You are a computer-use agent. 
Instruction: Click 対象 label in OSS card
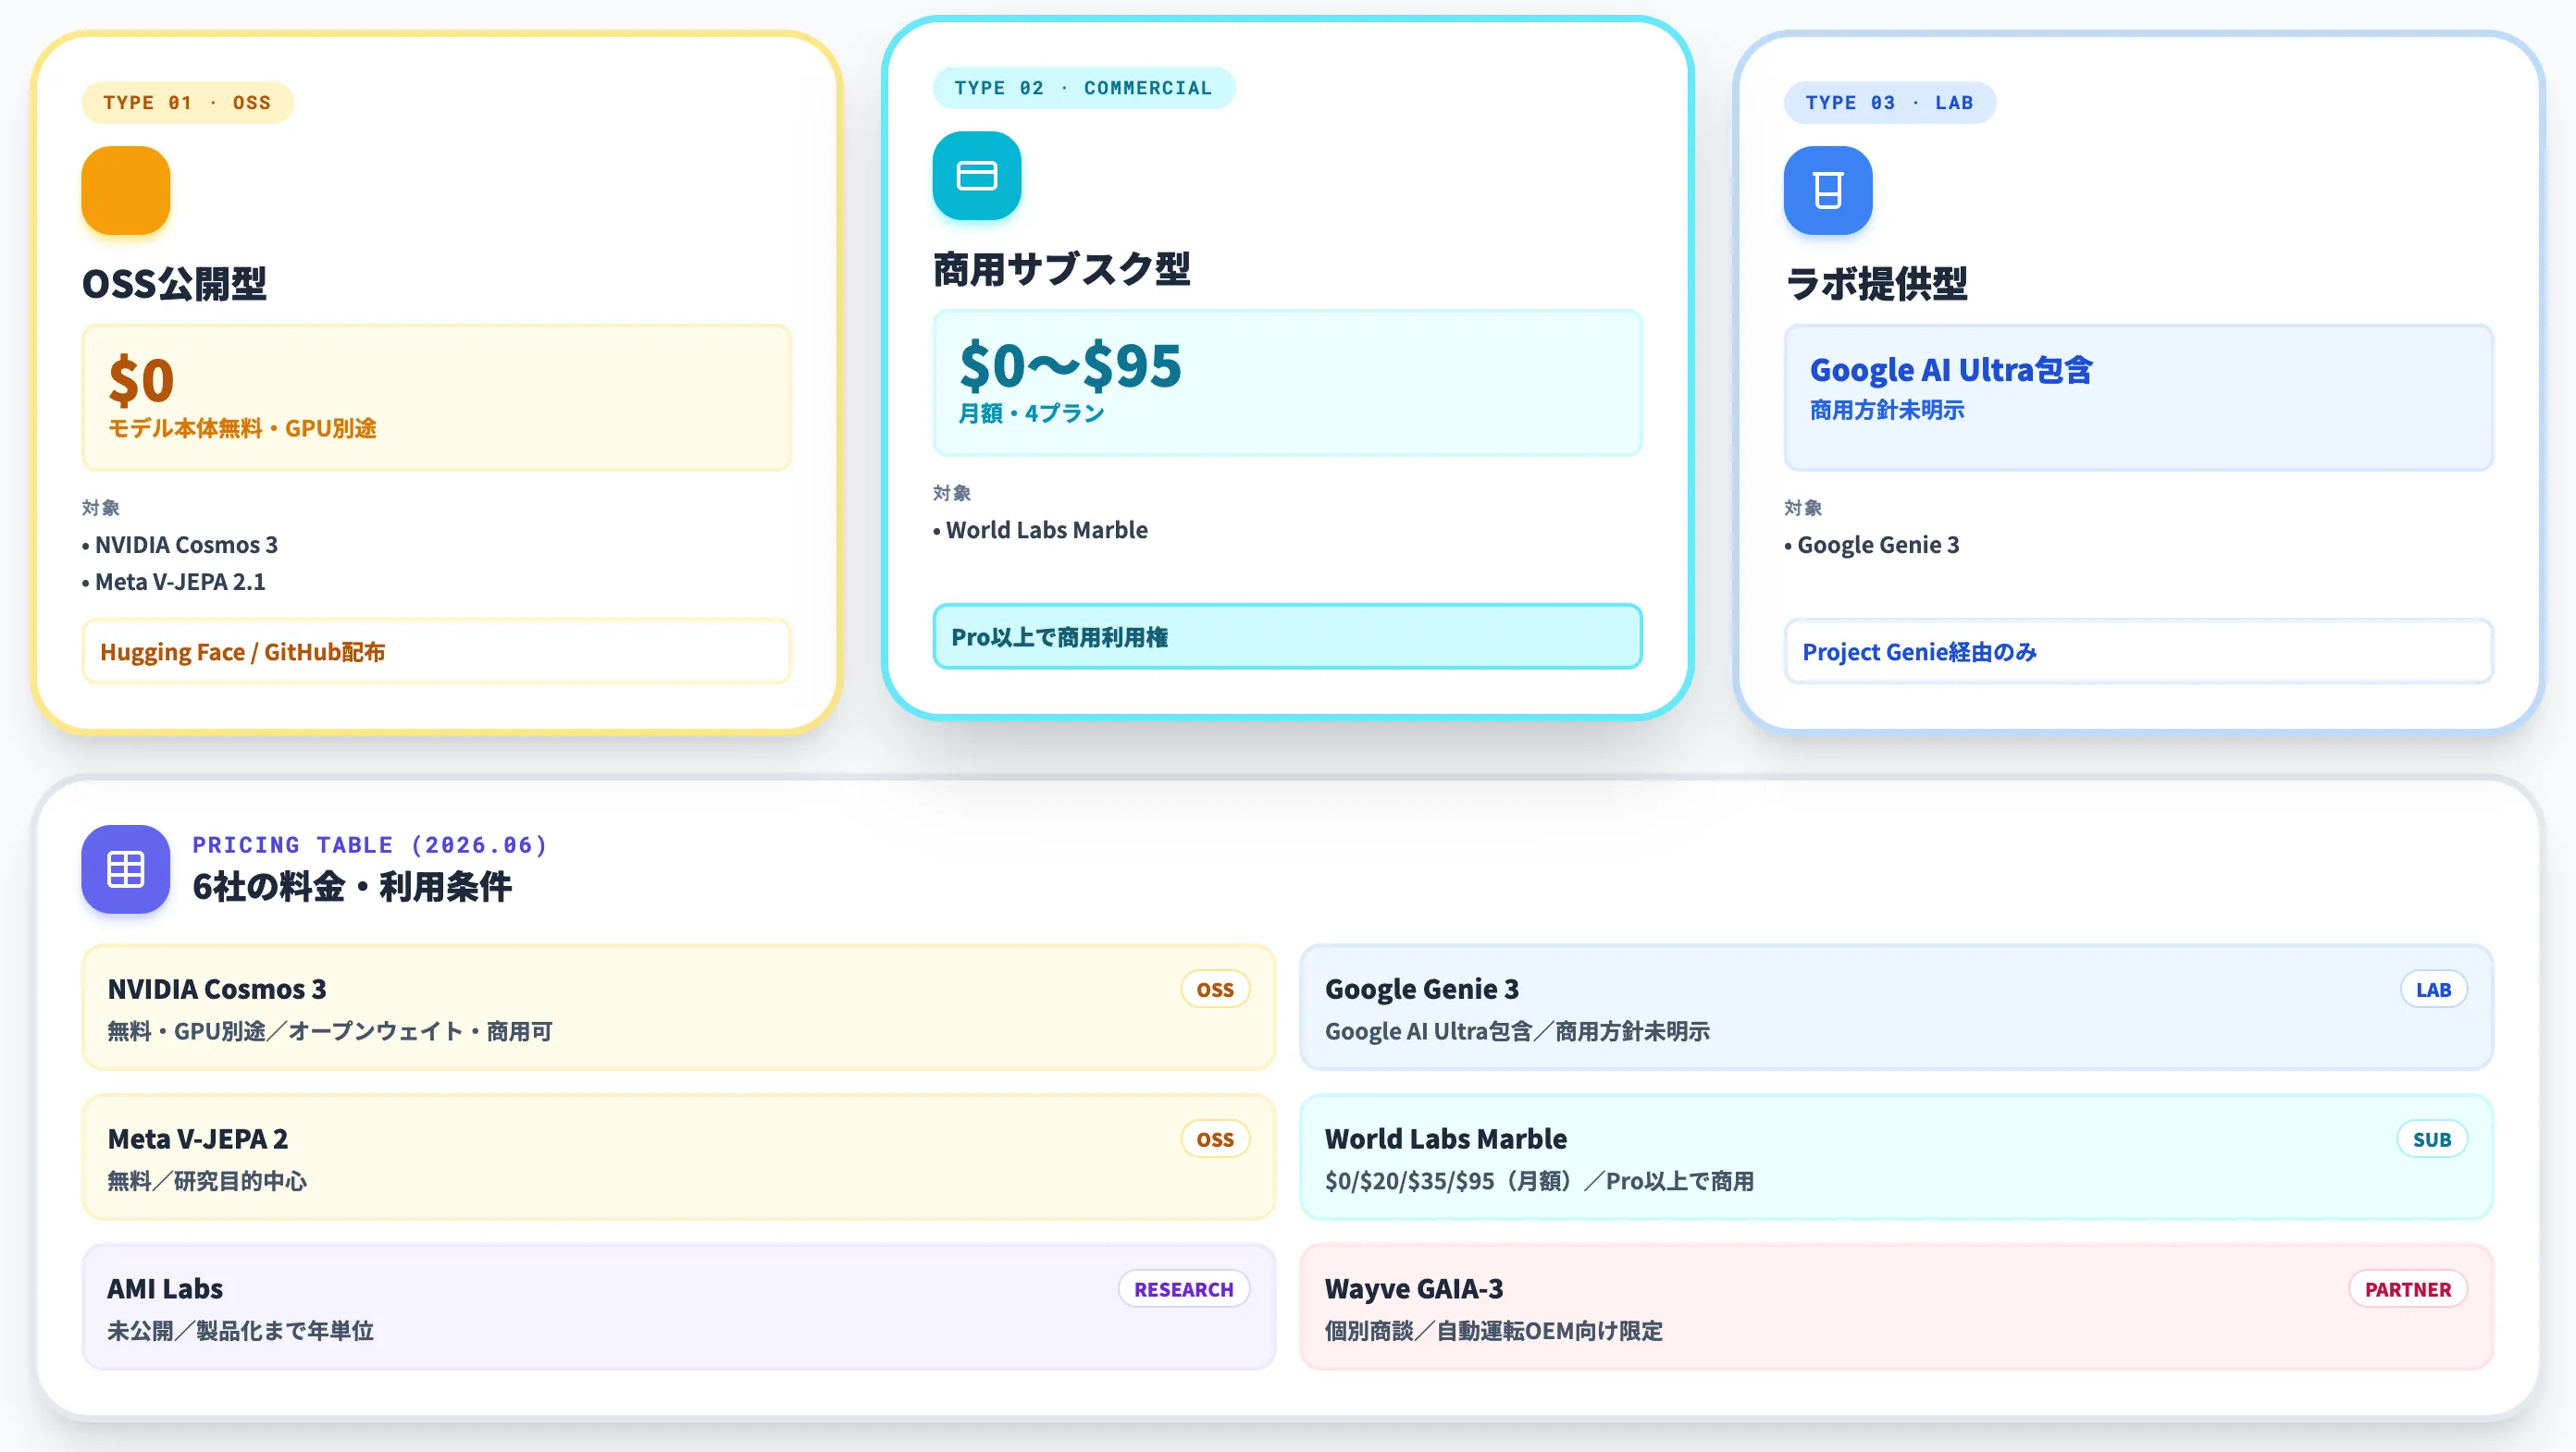101,508
